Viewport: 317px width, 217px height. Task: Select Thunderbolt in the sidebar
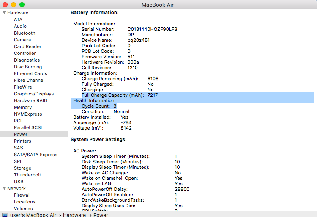click(27, 175)
